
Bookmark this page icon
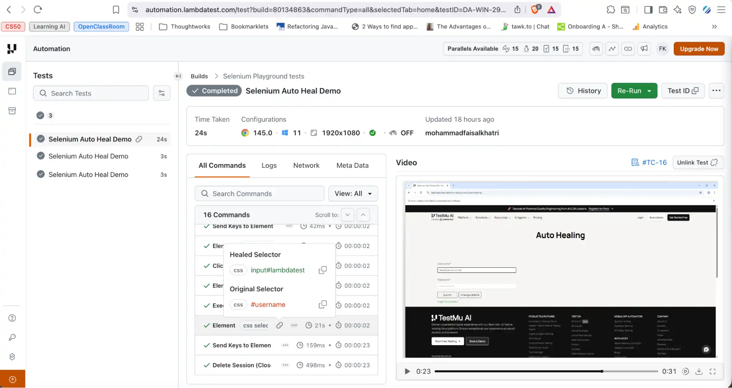pos(116,10)
